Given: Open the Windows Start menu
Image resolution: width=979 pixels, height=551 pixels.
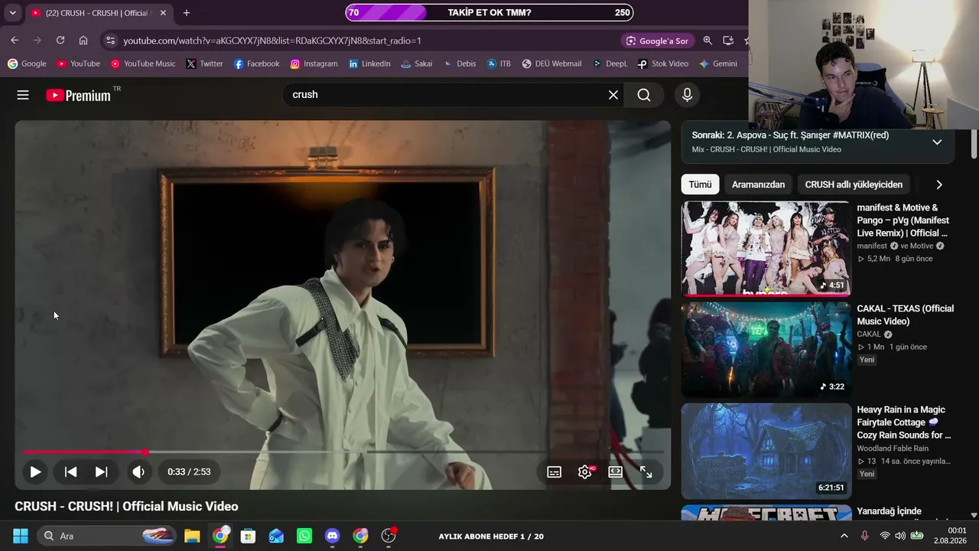Looking at the screenshot, I should (21, 536).
